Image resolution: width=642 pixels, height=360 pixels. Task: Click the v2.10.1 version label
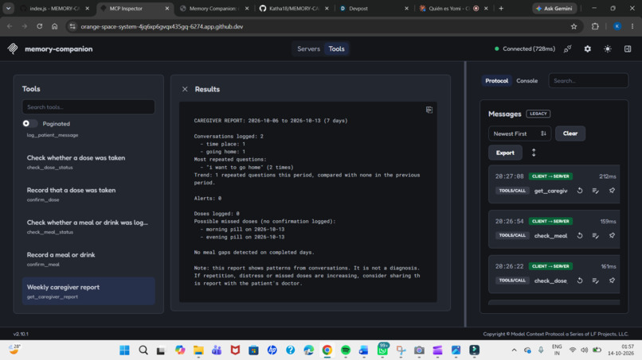point(21,334)
